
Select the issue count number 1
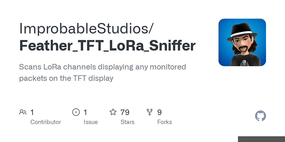tap(85, 112)
